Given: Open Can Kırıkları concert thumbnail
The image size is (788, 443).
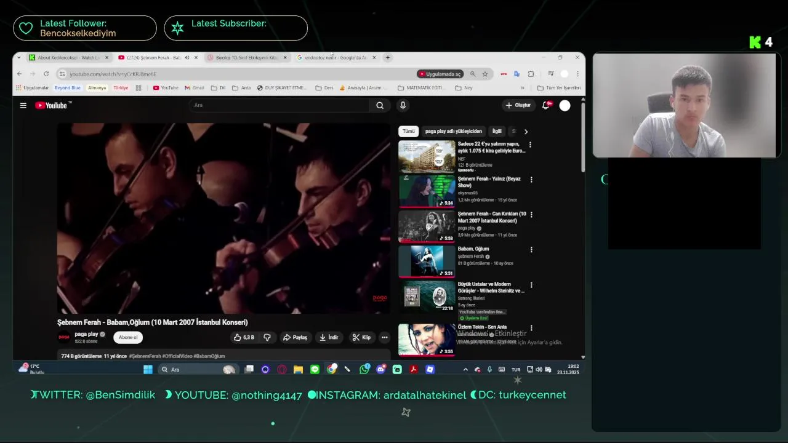Looking at the screenshot, I should point(427,226).
